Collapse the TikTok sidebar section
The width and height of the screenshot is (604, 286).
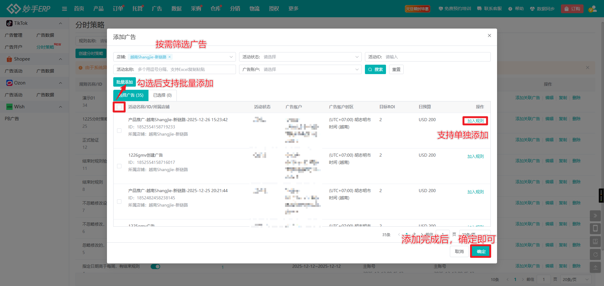(x=60, y=23)
